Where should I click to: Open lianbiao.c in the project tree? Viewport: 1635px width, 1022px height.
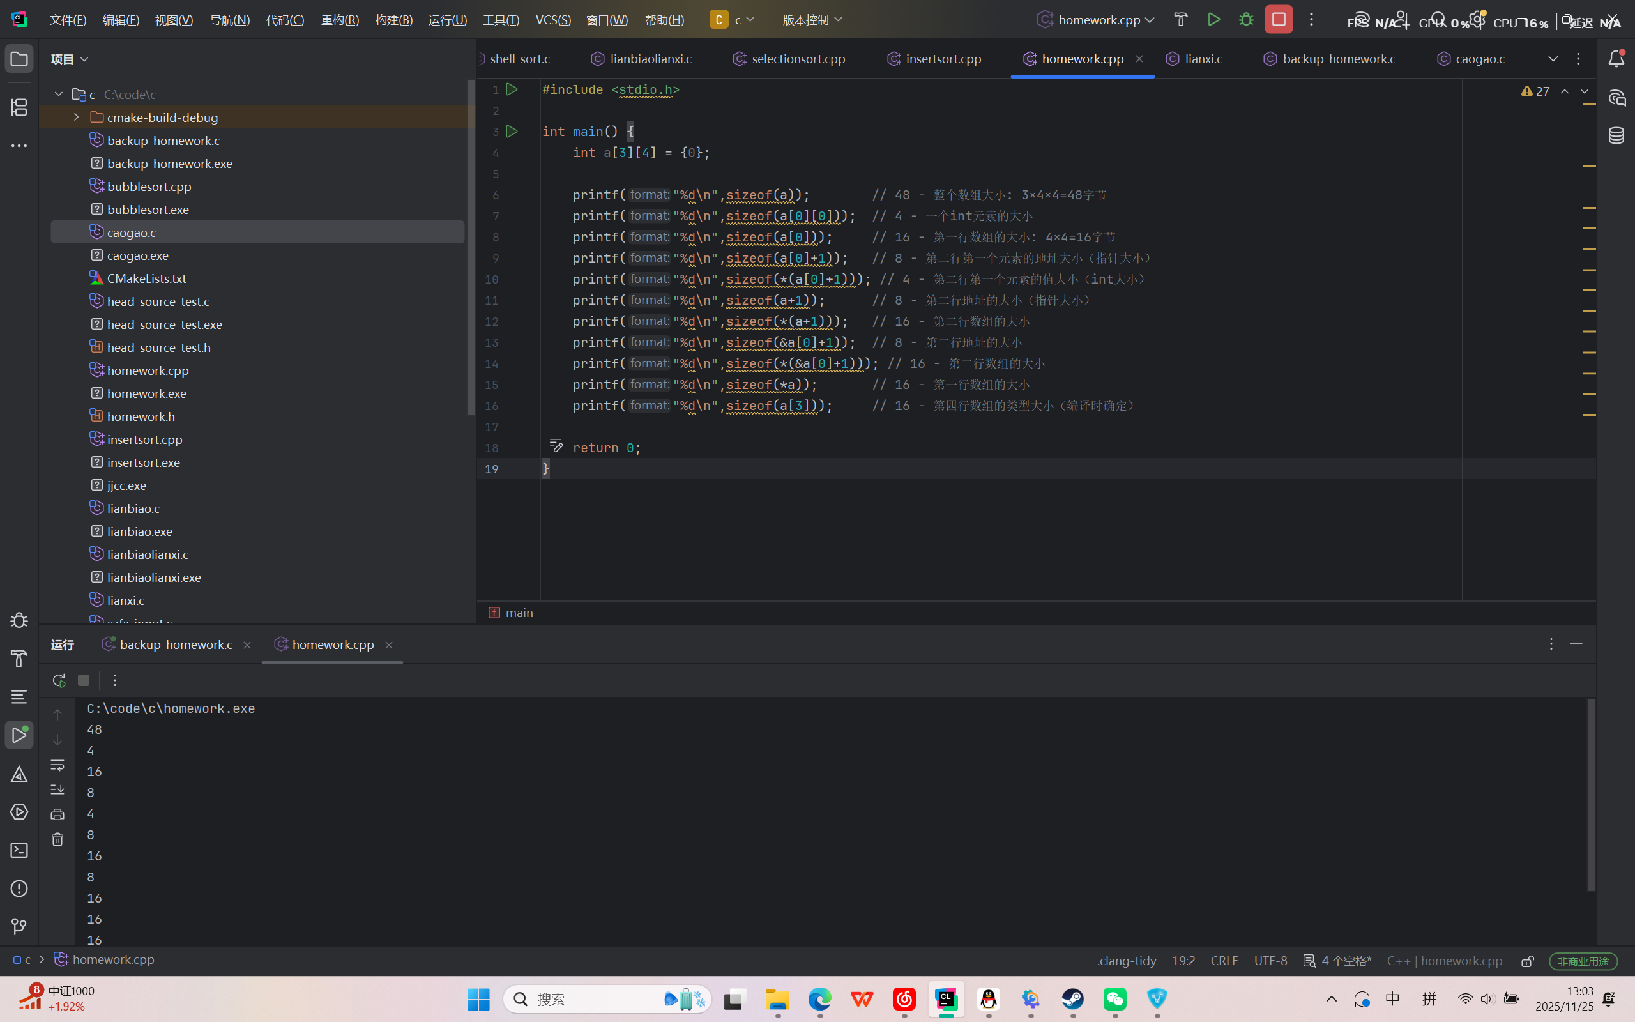pyautogui.click(x=133, y=508)
